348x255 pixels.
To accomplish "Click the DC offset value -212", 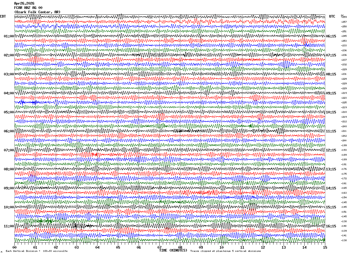I will [344, 122].
